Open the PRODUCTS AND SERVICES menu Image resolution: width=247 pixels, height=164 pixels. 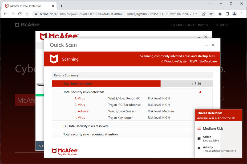[189, 25]
